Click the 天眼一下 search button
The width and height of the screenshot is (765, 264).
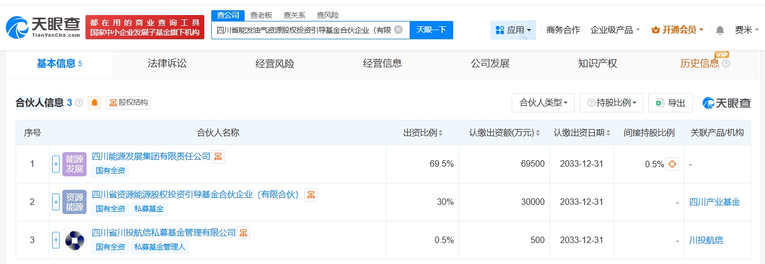pyautogui.click(x=431, y=30)
